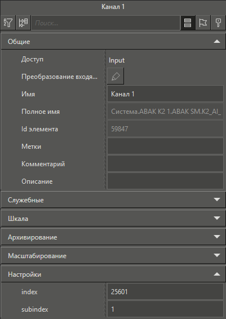Click the alphabetical sort filter icon
Screen dimensions: 226x319
(8, 23)
